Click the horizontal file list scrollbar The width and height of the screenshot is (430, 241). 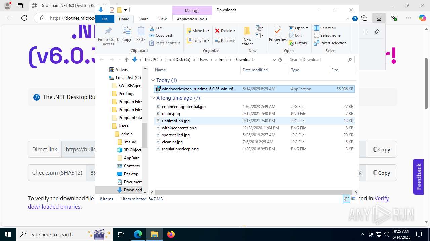[x=254, y=192]
